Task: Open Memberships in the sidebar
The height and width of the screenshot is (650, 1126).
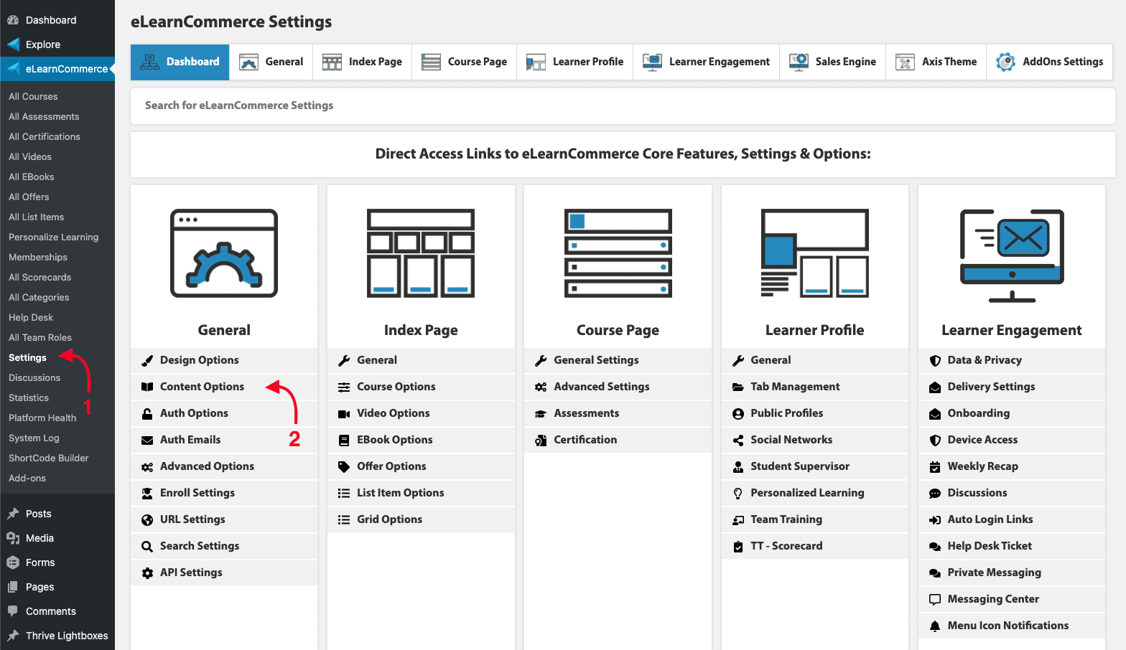Action: point(38,257)
